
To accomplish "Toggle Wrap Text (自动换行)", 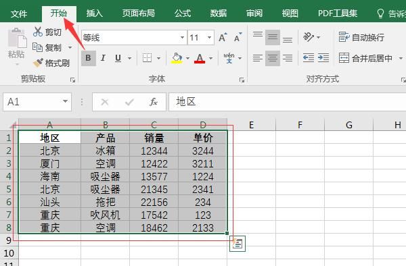I will (361, 37).
